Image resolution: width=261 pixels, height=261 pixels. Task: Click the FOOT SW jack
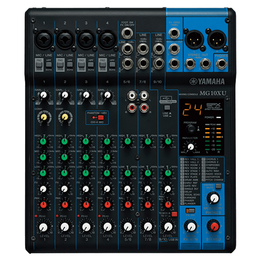(x=127, y=33)
